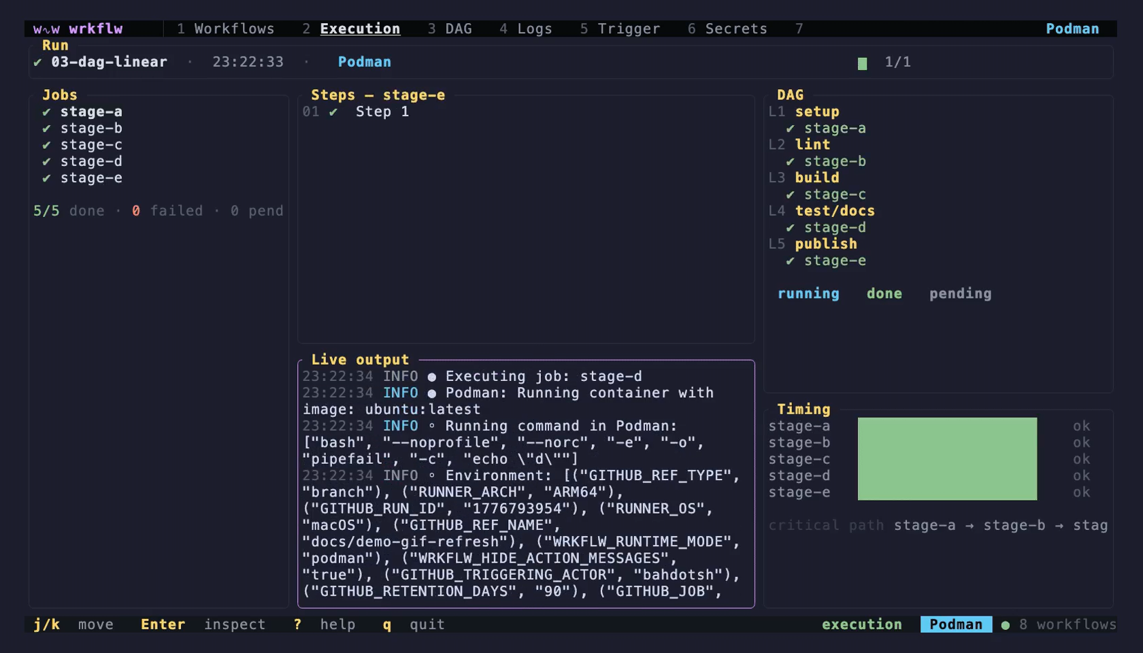
Task: Click the Live output panel title
Action: (360, 360)
